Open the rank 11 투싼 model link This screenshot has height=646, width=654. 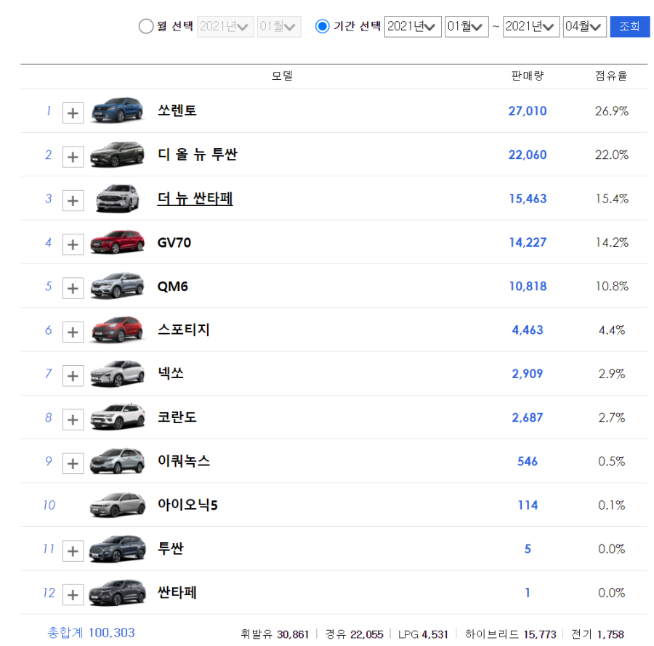coord(170,549)
